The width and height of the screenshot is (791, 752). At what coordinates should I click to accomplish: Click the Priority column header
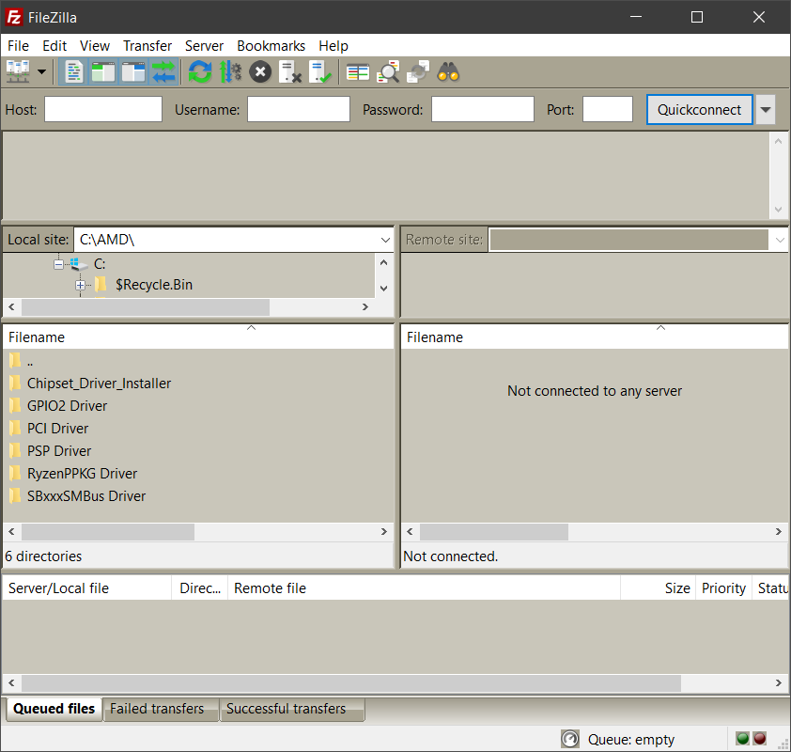point(724,588)
